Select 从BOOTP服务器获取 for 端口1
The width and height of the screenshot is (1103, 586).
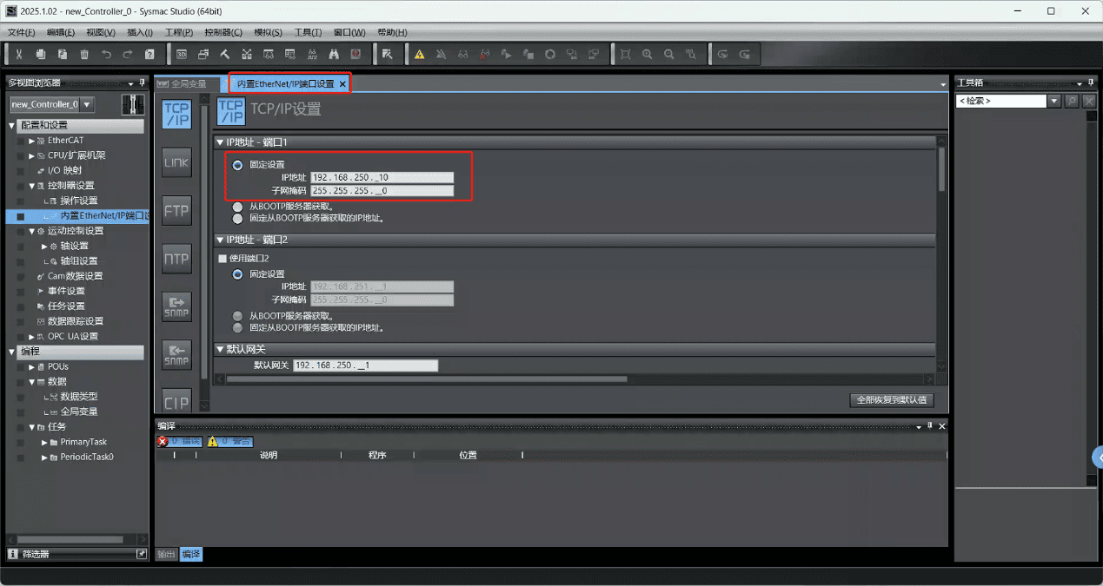[238, 206]
